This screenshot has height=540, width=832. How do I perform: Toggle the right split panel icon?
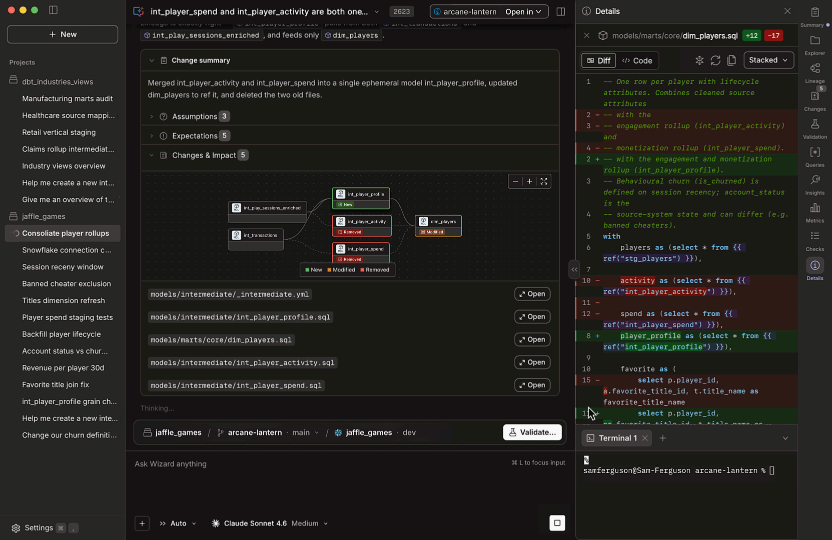[x=560, y=11]
